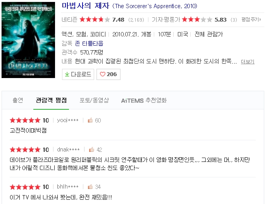The height and width of the screenshot is (204, 279).
Task: Click the netizen red star rating
Action: [x=95, y=19]
